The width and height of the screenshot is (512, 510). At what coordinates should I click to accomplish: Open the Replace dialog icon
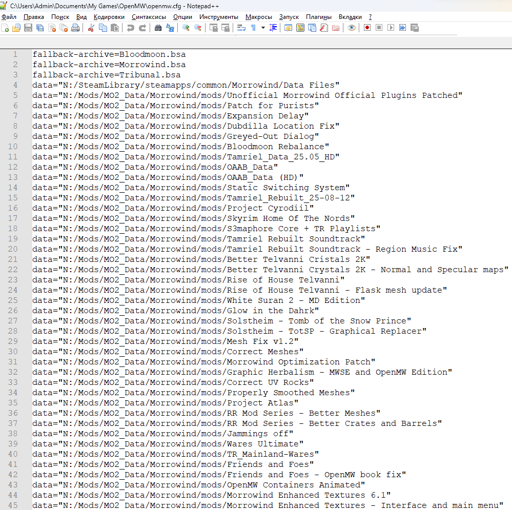coord(170,28)
